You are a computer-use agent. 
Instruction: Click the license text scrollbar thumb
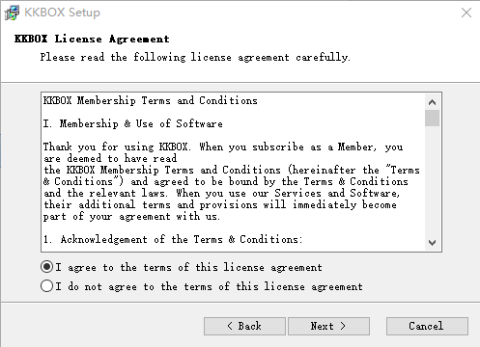tap(432, 118)
